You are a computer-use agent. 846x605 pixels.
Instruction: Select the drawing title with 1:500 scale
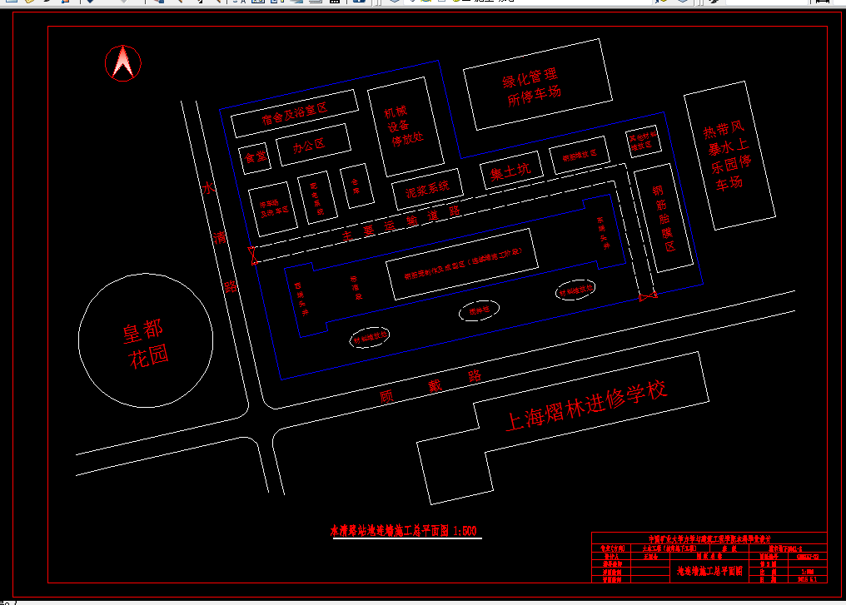click(x=404, y=531)
